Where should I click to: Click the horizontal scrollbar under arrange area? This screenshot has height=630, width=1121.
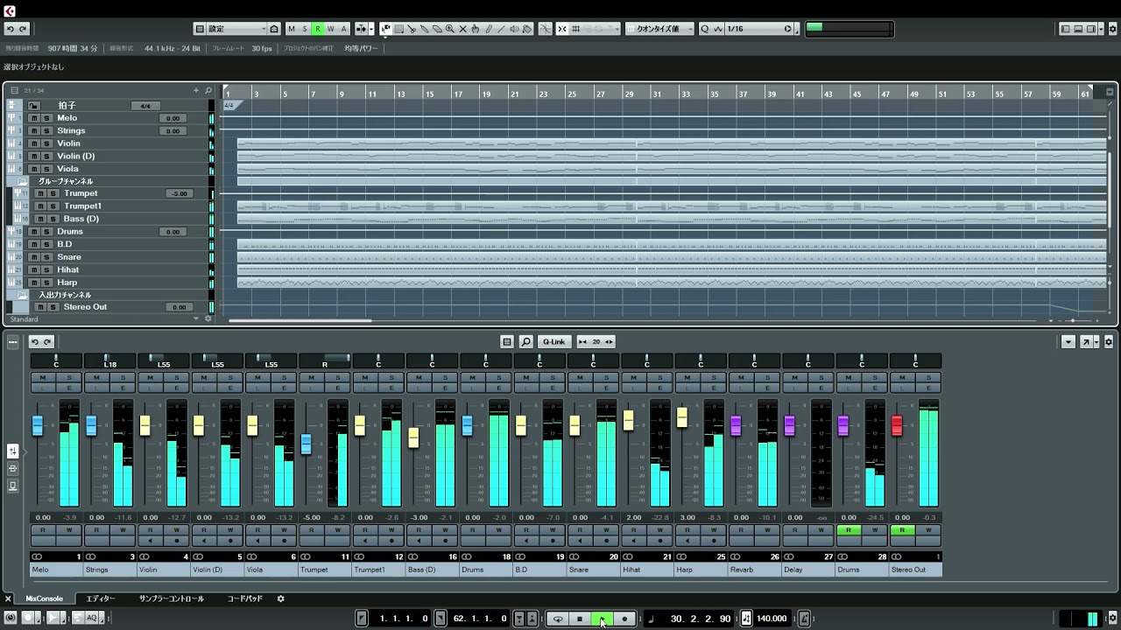(x=300, y=321)
